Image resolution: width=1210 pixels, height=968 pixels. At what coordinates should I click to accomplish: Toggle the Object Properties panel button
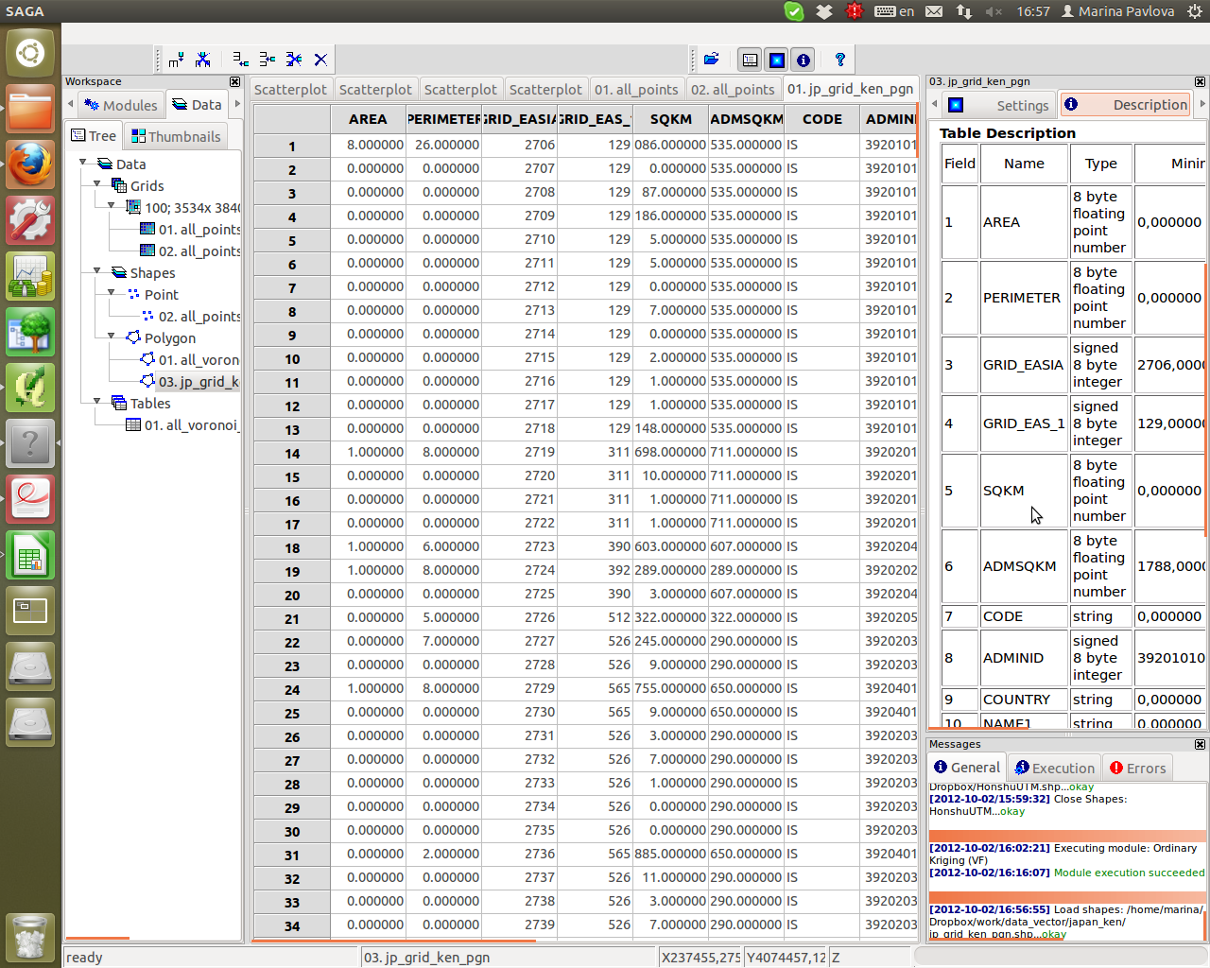(x=776, y=60)
